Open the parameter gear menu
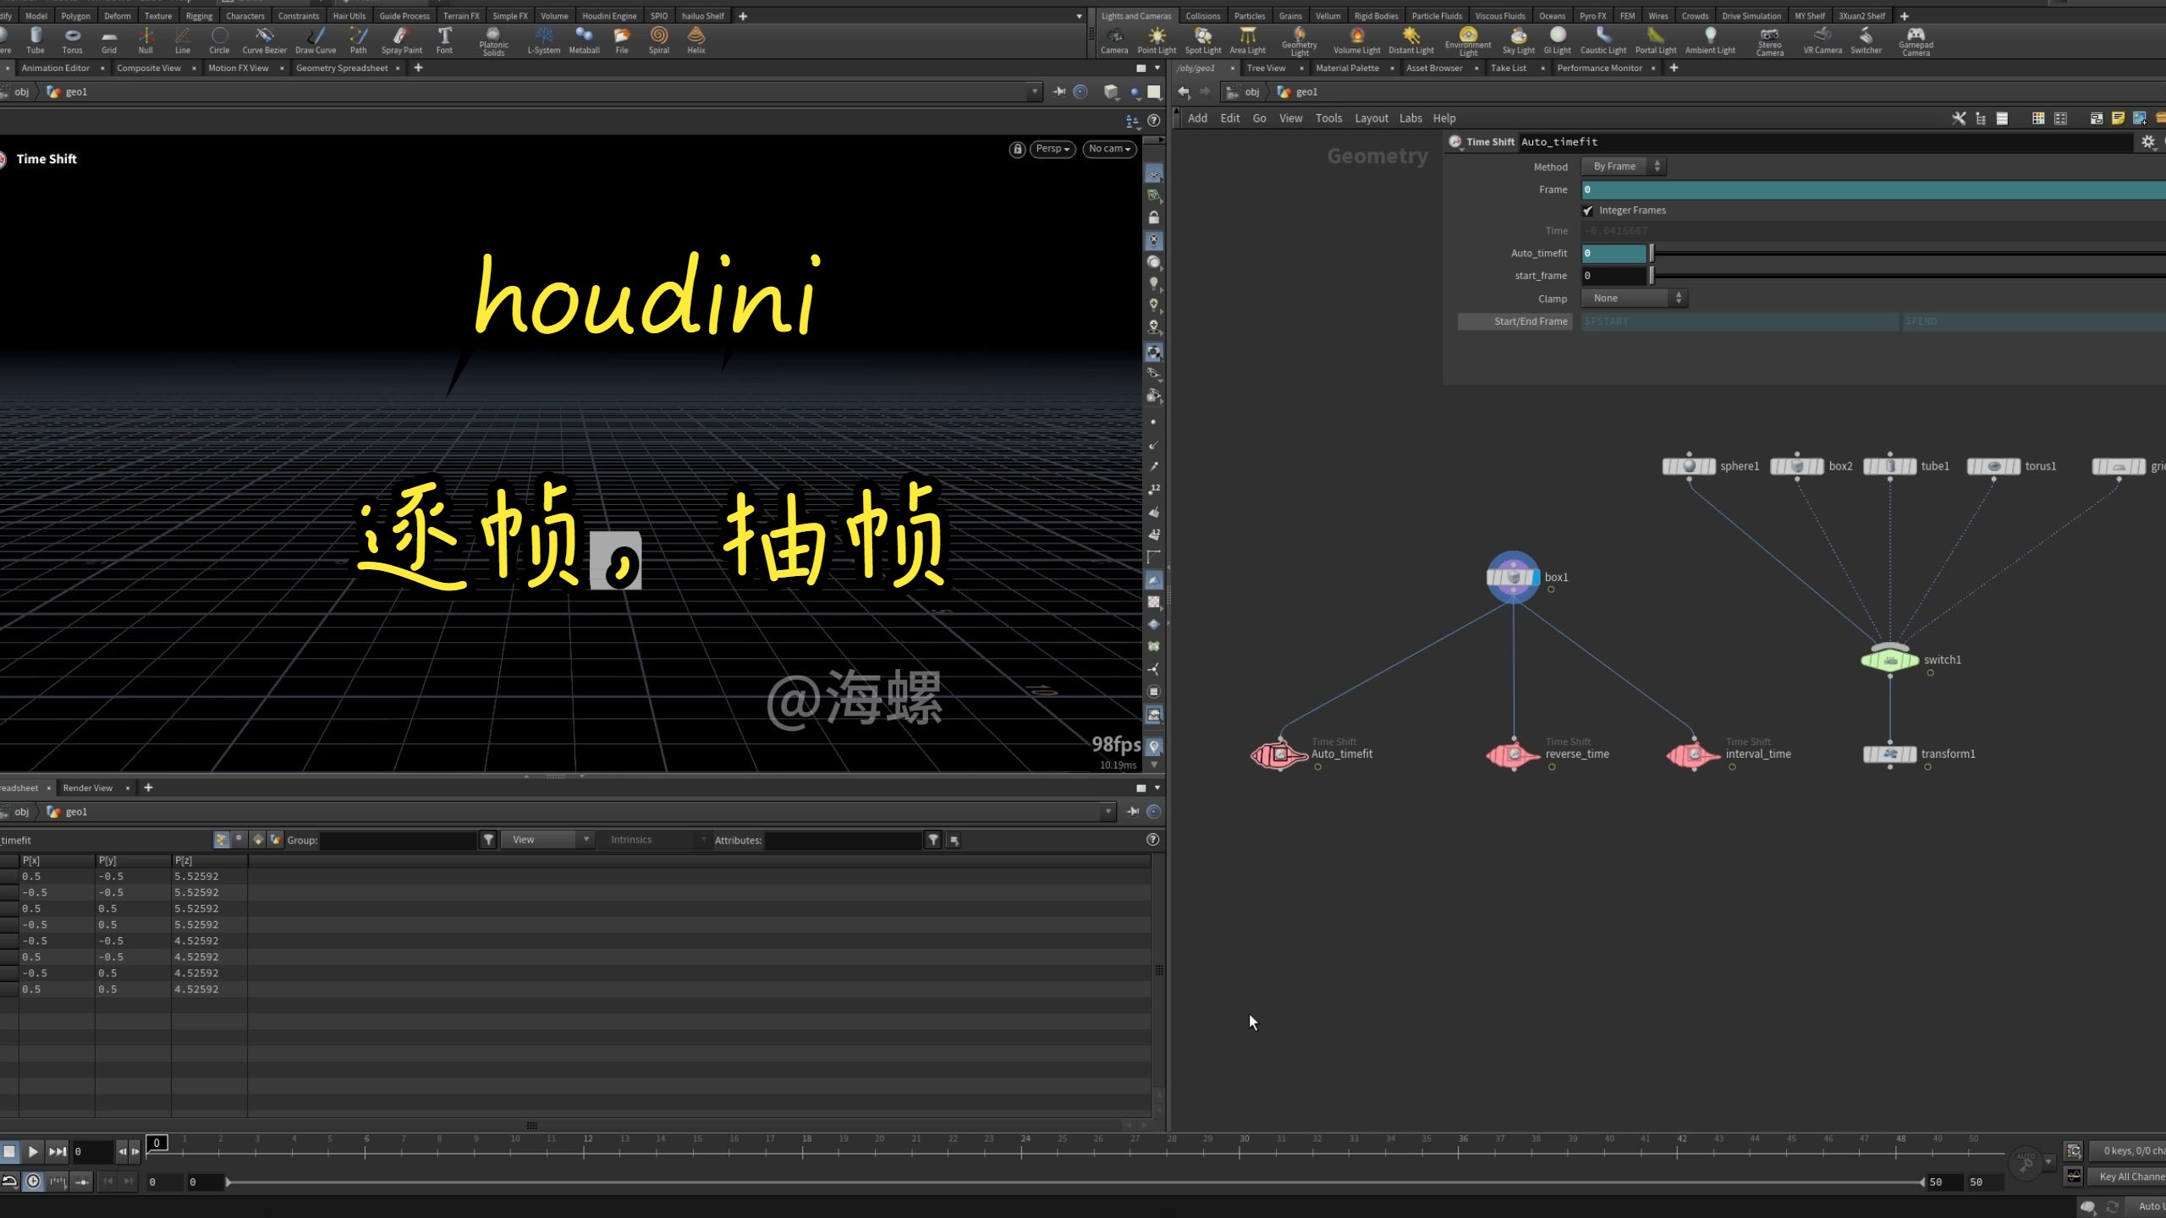 pos(2147,142)
